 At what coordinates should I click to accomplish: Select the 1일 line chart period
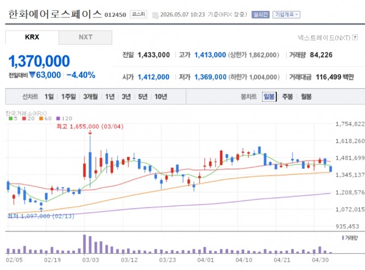click(x=49, y=96)
